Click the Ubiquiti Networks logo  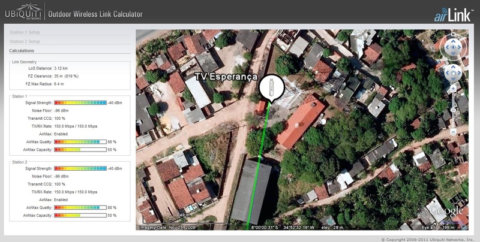pyautogui.click(x=23, y=11)
